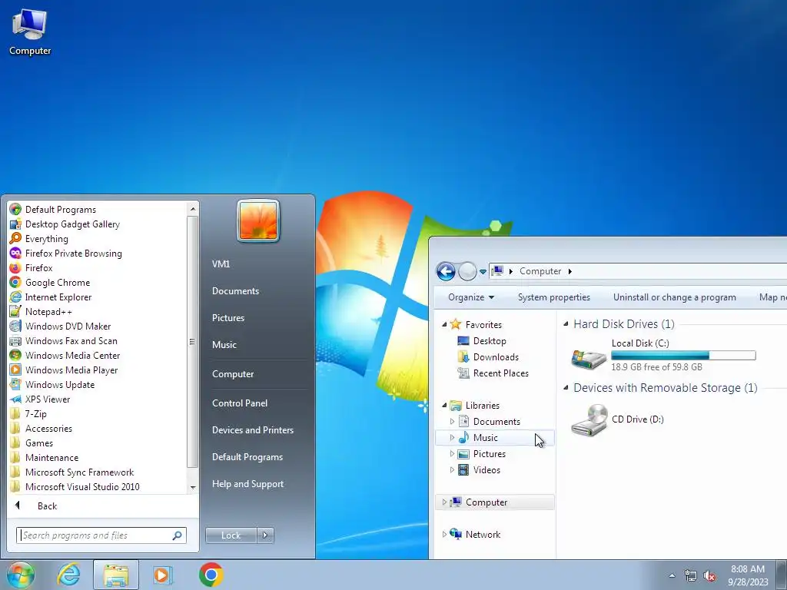787x590 pixels.
Task: Open the Organize dropdown in Explorer
Action: click(x=471, y=297)
